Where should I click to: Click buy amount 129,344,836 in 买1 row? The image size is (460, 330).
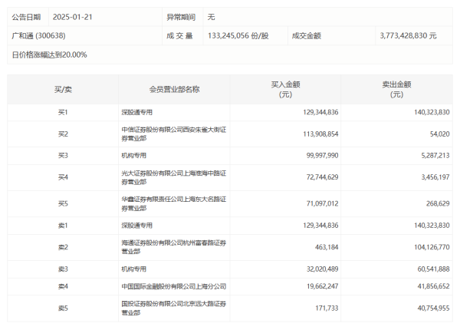(x=320, y=112)
